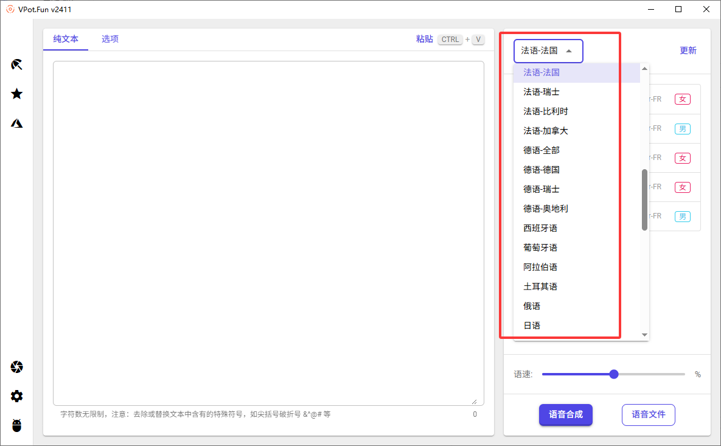Image resolution: width=721 pixels, height=446 pixels.
Task: Open settings via the gear icon
Action: point(17,396)
